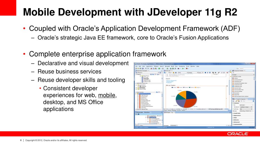This screenshot has height=146, width=260.
Task: Select the Command Button palette component
Action: [x=237, y=80]
